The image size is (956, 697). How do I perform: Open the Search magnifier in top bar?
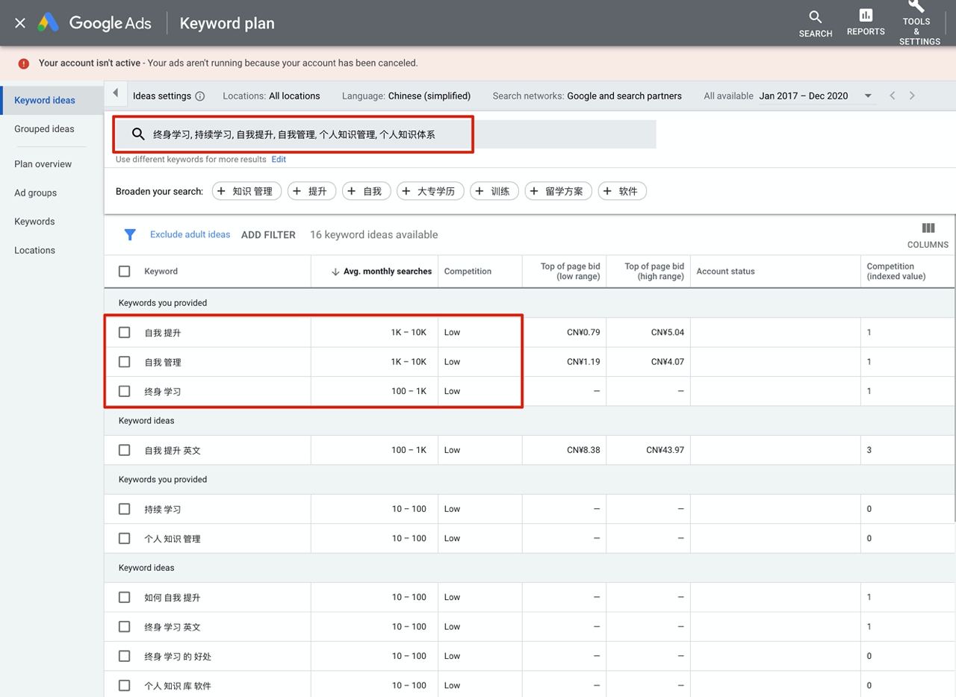click(815, 17)
